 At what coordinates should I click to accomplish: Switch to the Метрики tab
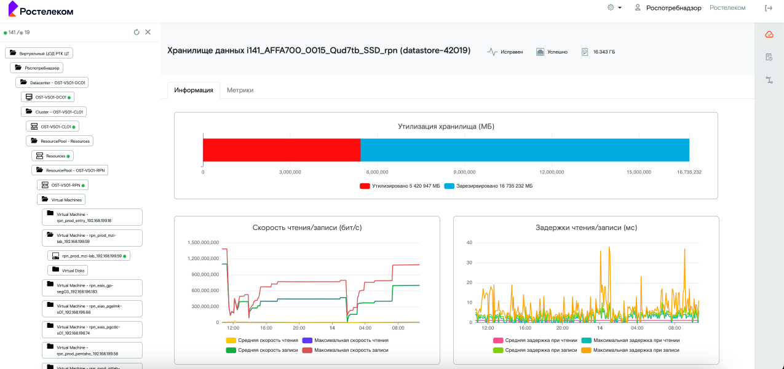point(240,90)
